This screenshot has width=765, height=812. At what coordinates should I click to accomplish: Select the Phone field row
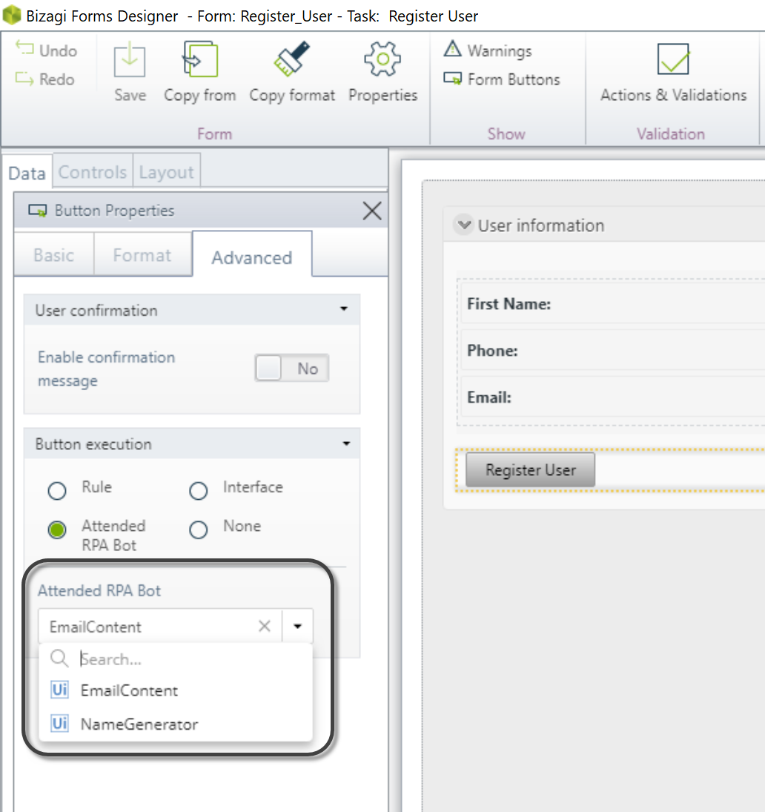click(x=613, y=350)
